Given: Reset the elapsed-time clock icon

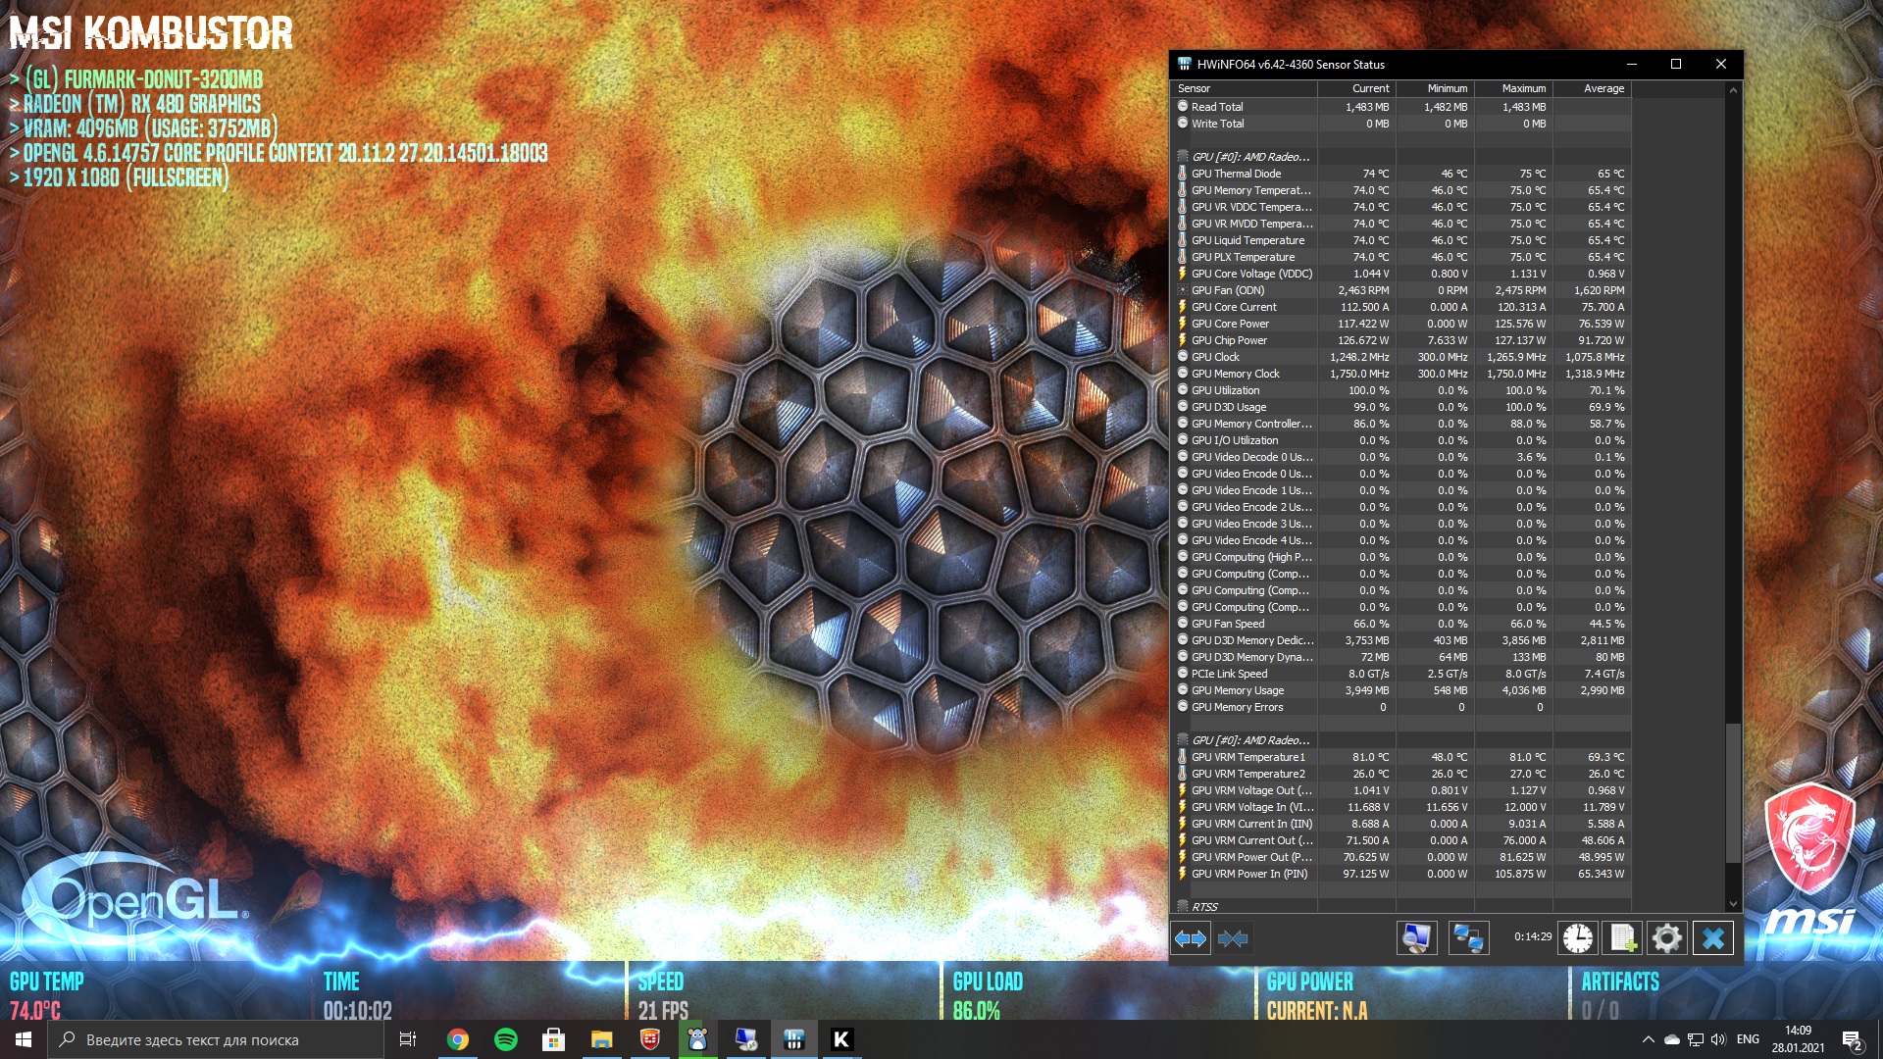Looking at the screenshot, I should (x=1577, y=938).
